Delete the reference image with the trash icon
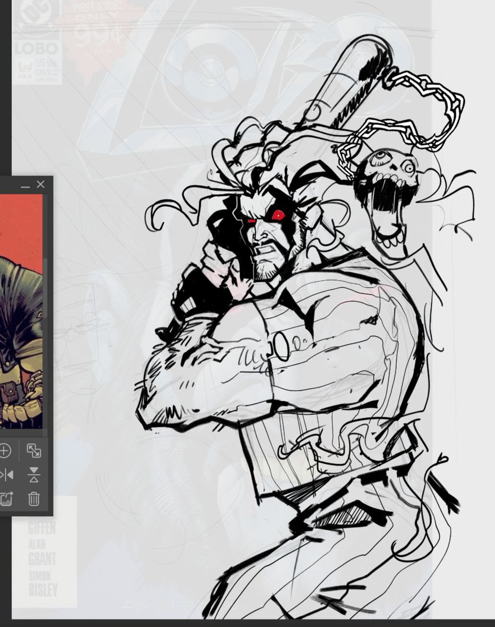 (x=34, y=498)
